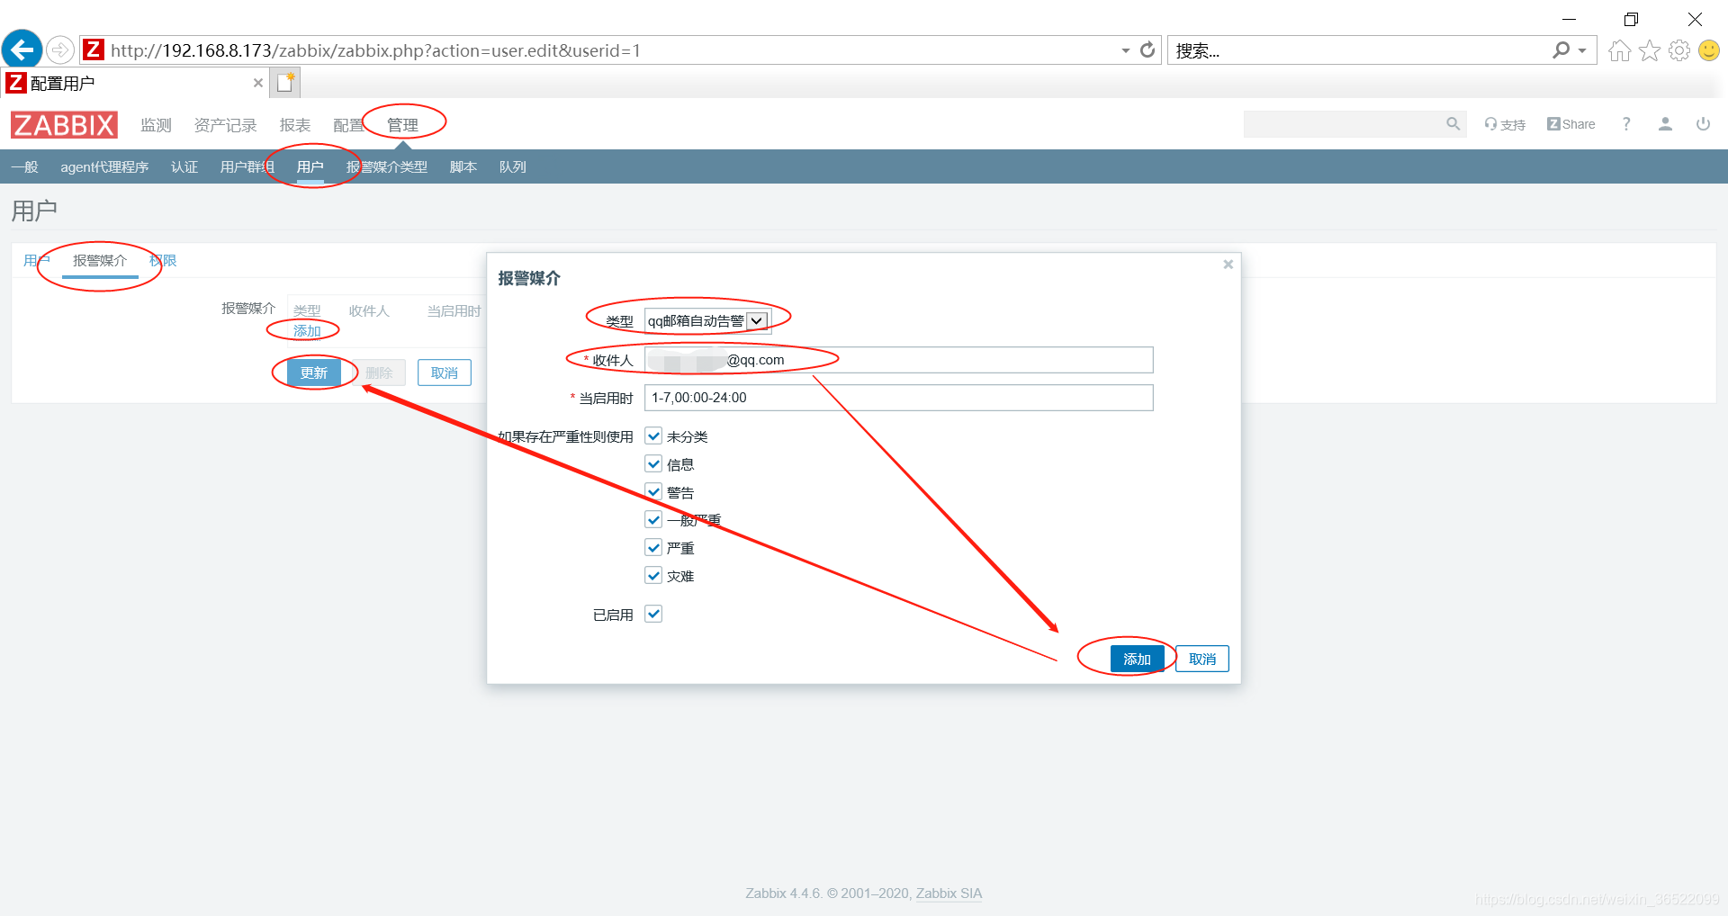This screenshot has width=1728, height=916.
Task: Open a new browser tab
Action: coord(286,83)
